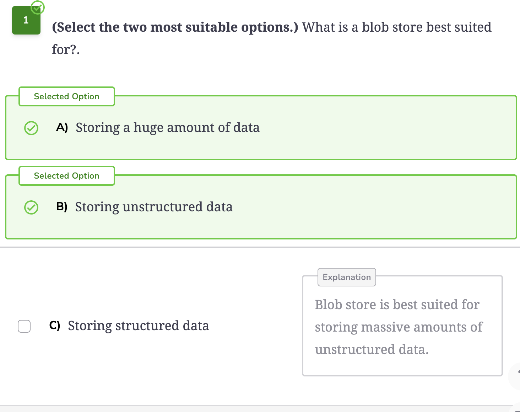The width and height of the screenshot is (520, 412).
Task: Click the partial round button at right edge
Action: pos(515,376)
